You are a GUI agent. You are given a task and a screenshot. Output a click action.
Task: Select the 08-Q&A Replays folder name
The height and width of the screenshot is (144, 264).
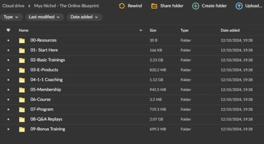pyautogui.click(x=46, y=119)
